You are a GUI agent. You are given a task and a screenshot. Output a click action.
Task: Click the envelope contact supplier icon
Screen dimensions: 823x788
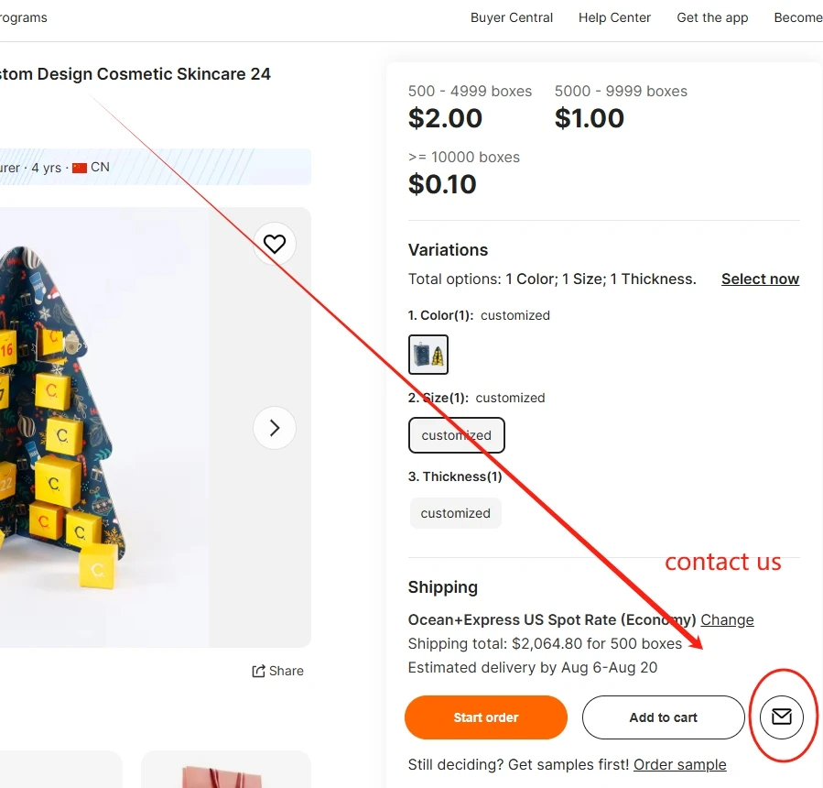click(x=782, y=717)
